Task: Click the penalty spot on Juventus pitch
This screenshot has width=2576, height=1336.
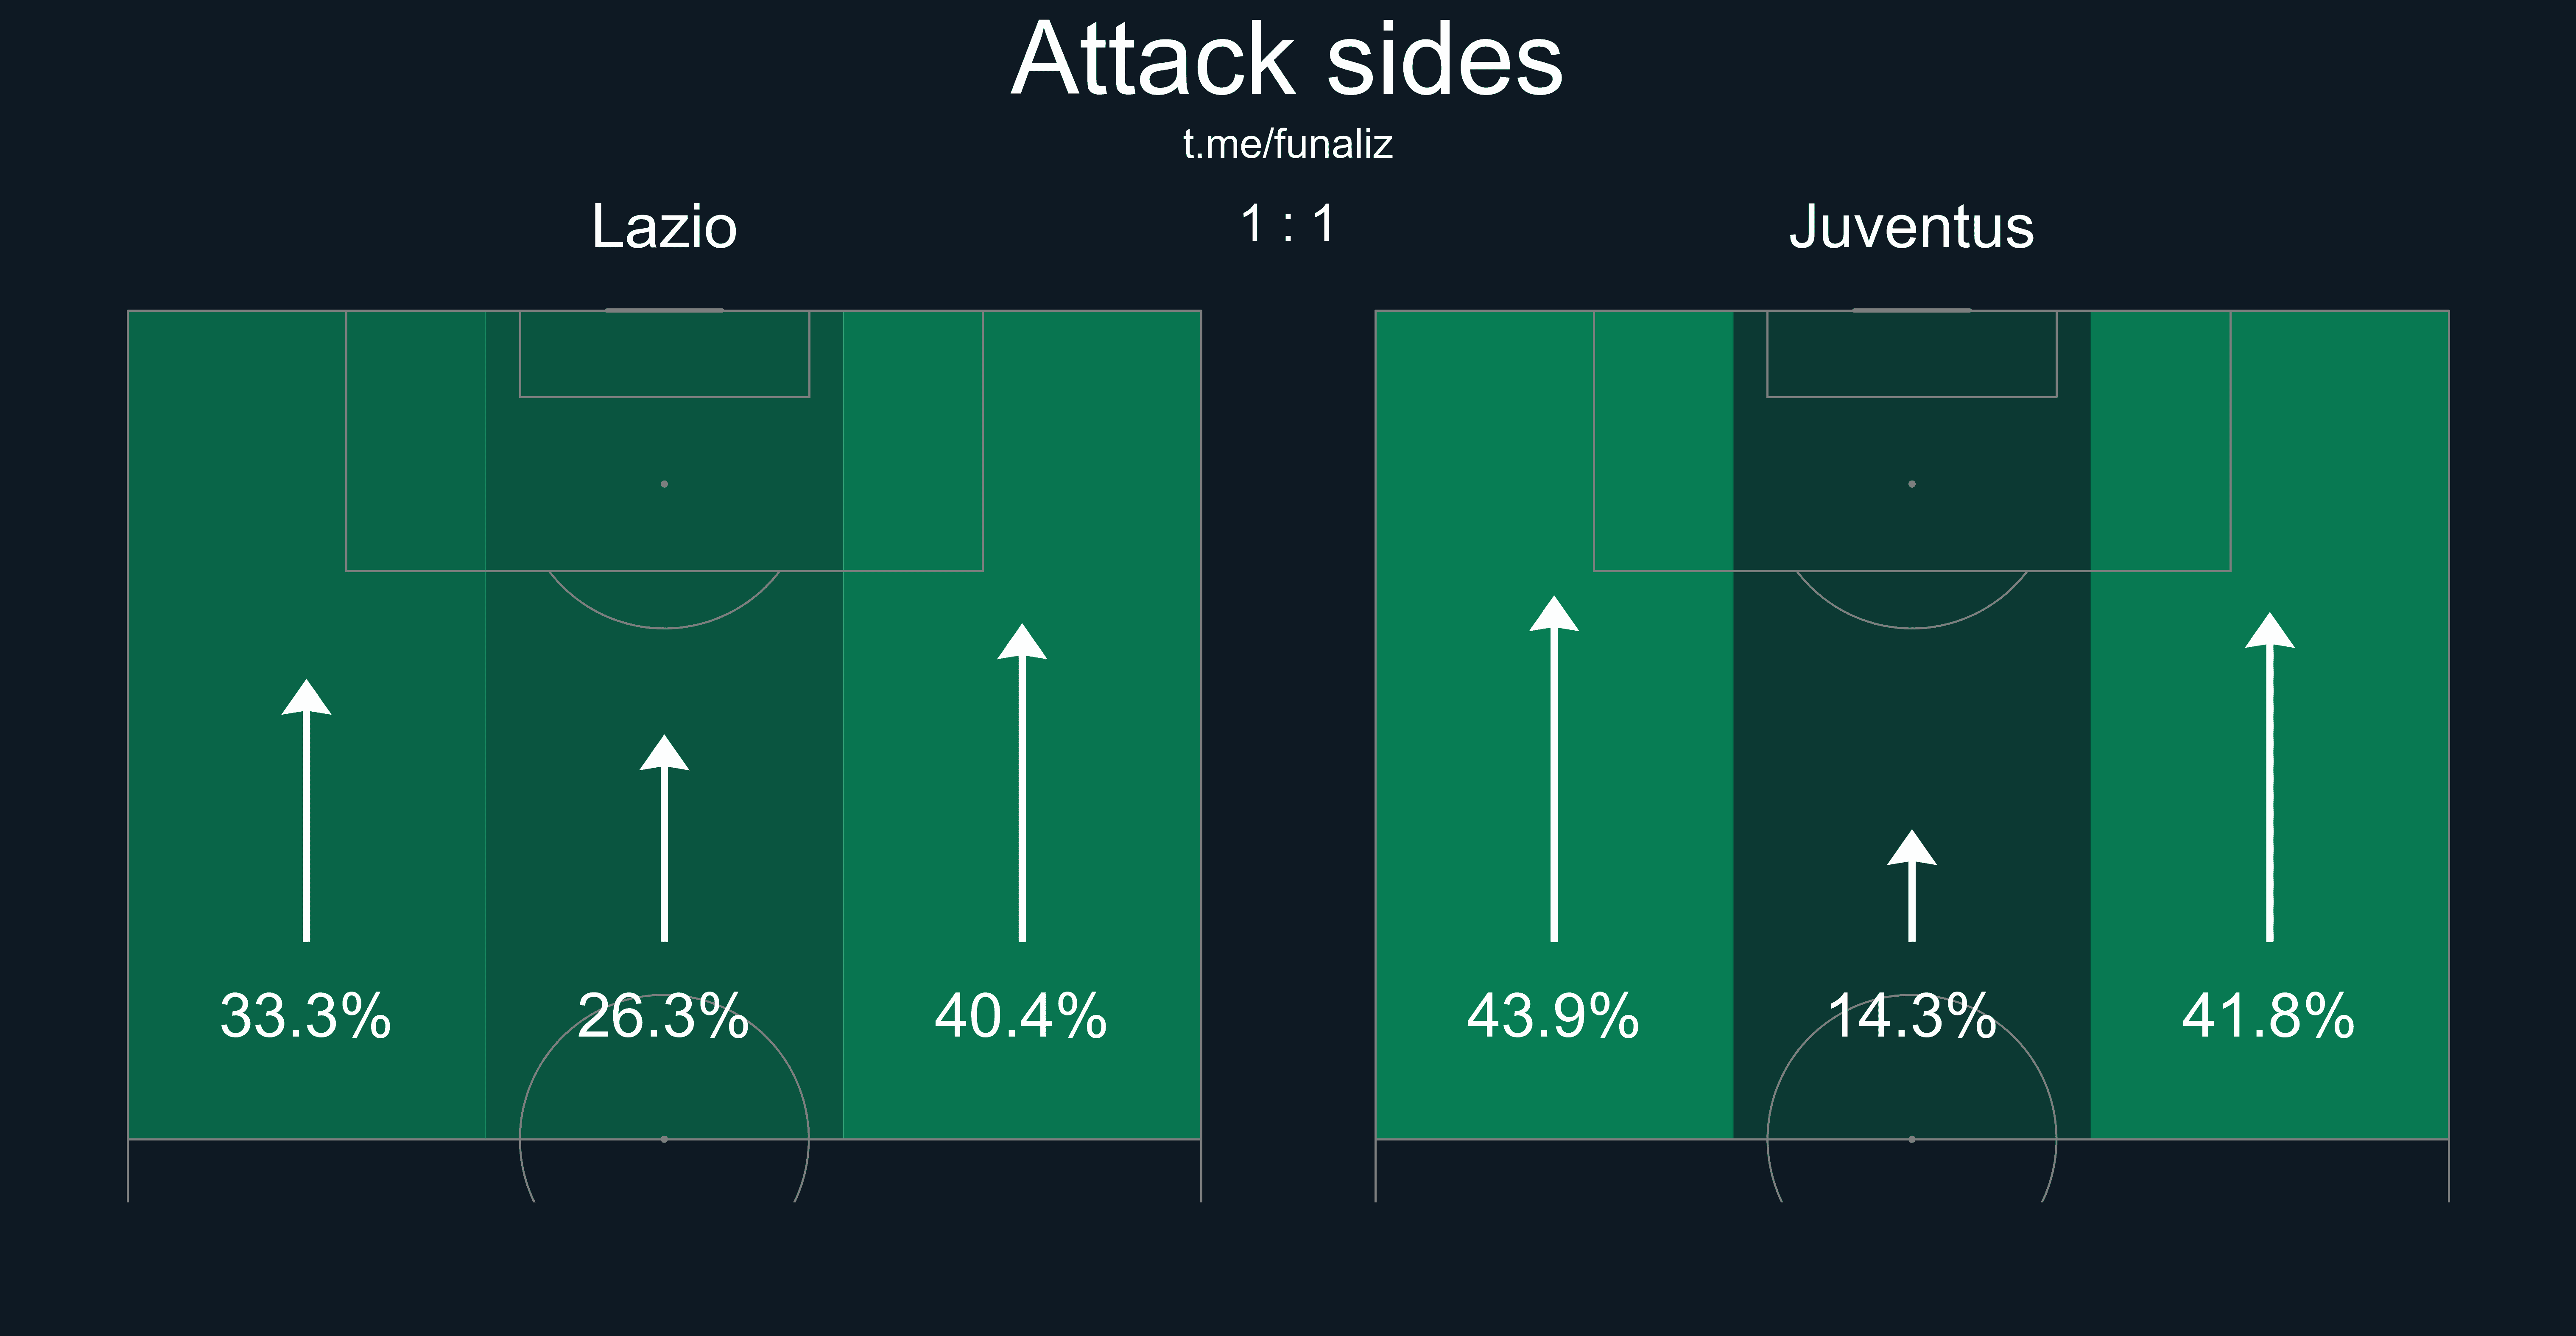Action: click(x=1912, y=484)
